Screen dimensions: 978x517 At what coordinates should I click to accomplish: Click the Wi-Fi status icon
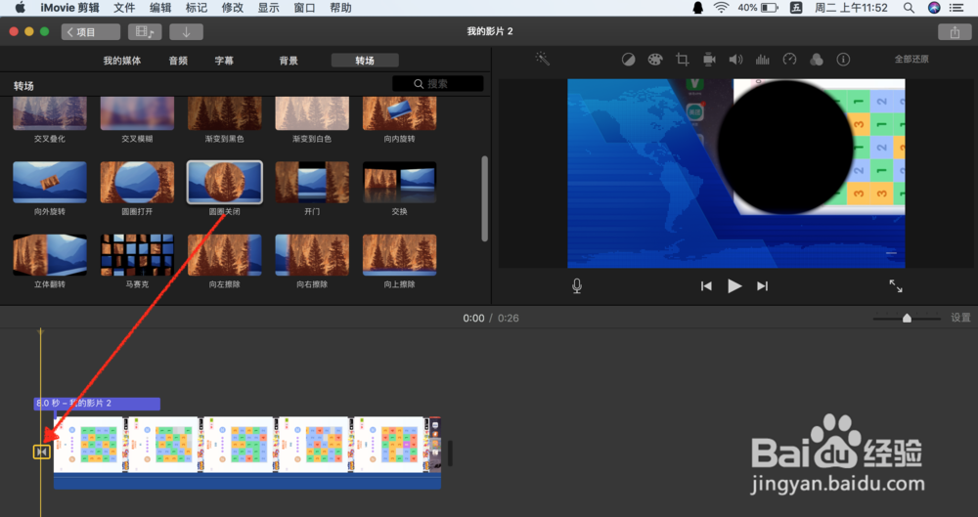722,8
